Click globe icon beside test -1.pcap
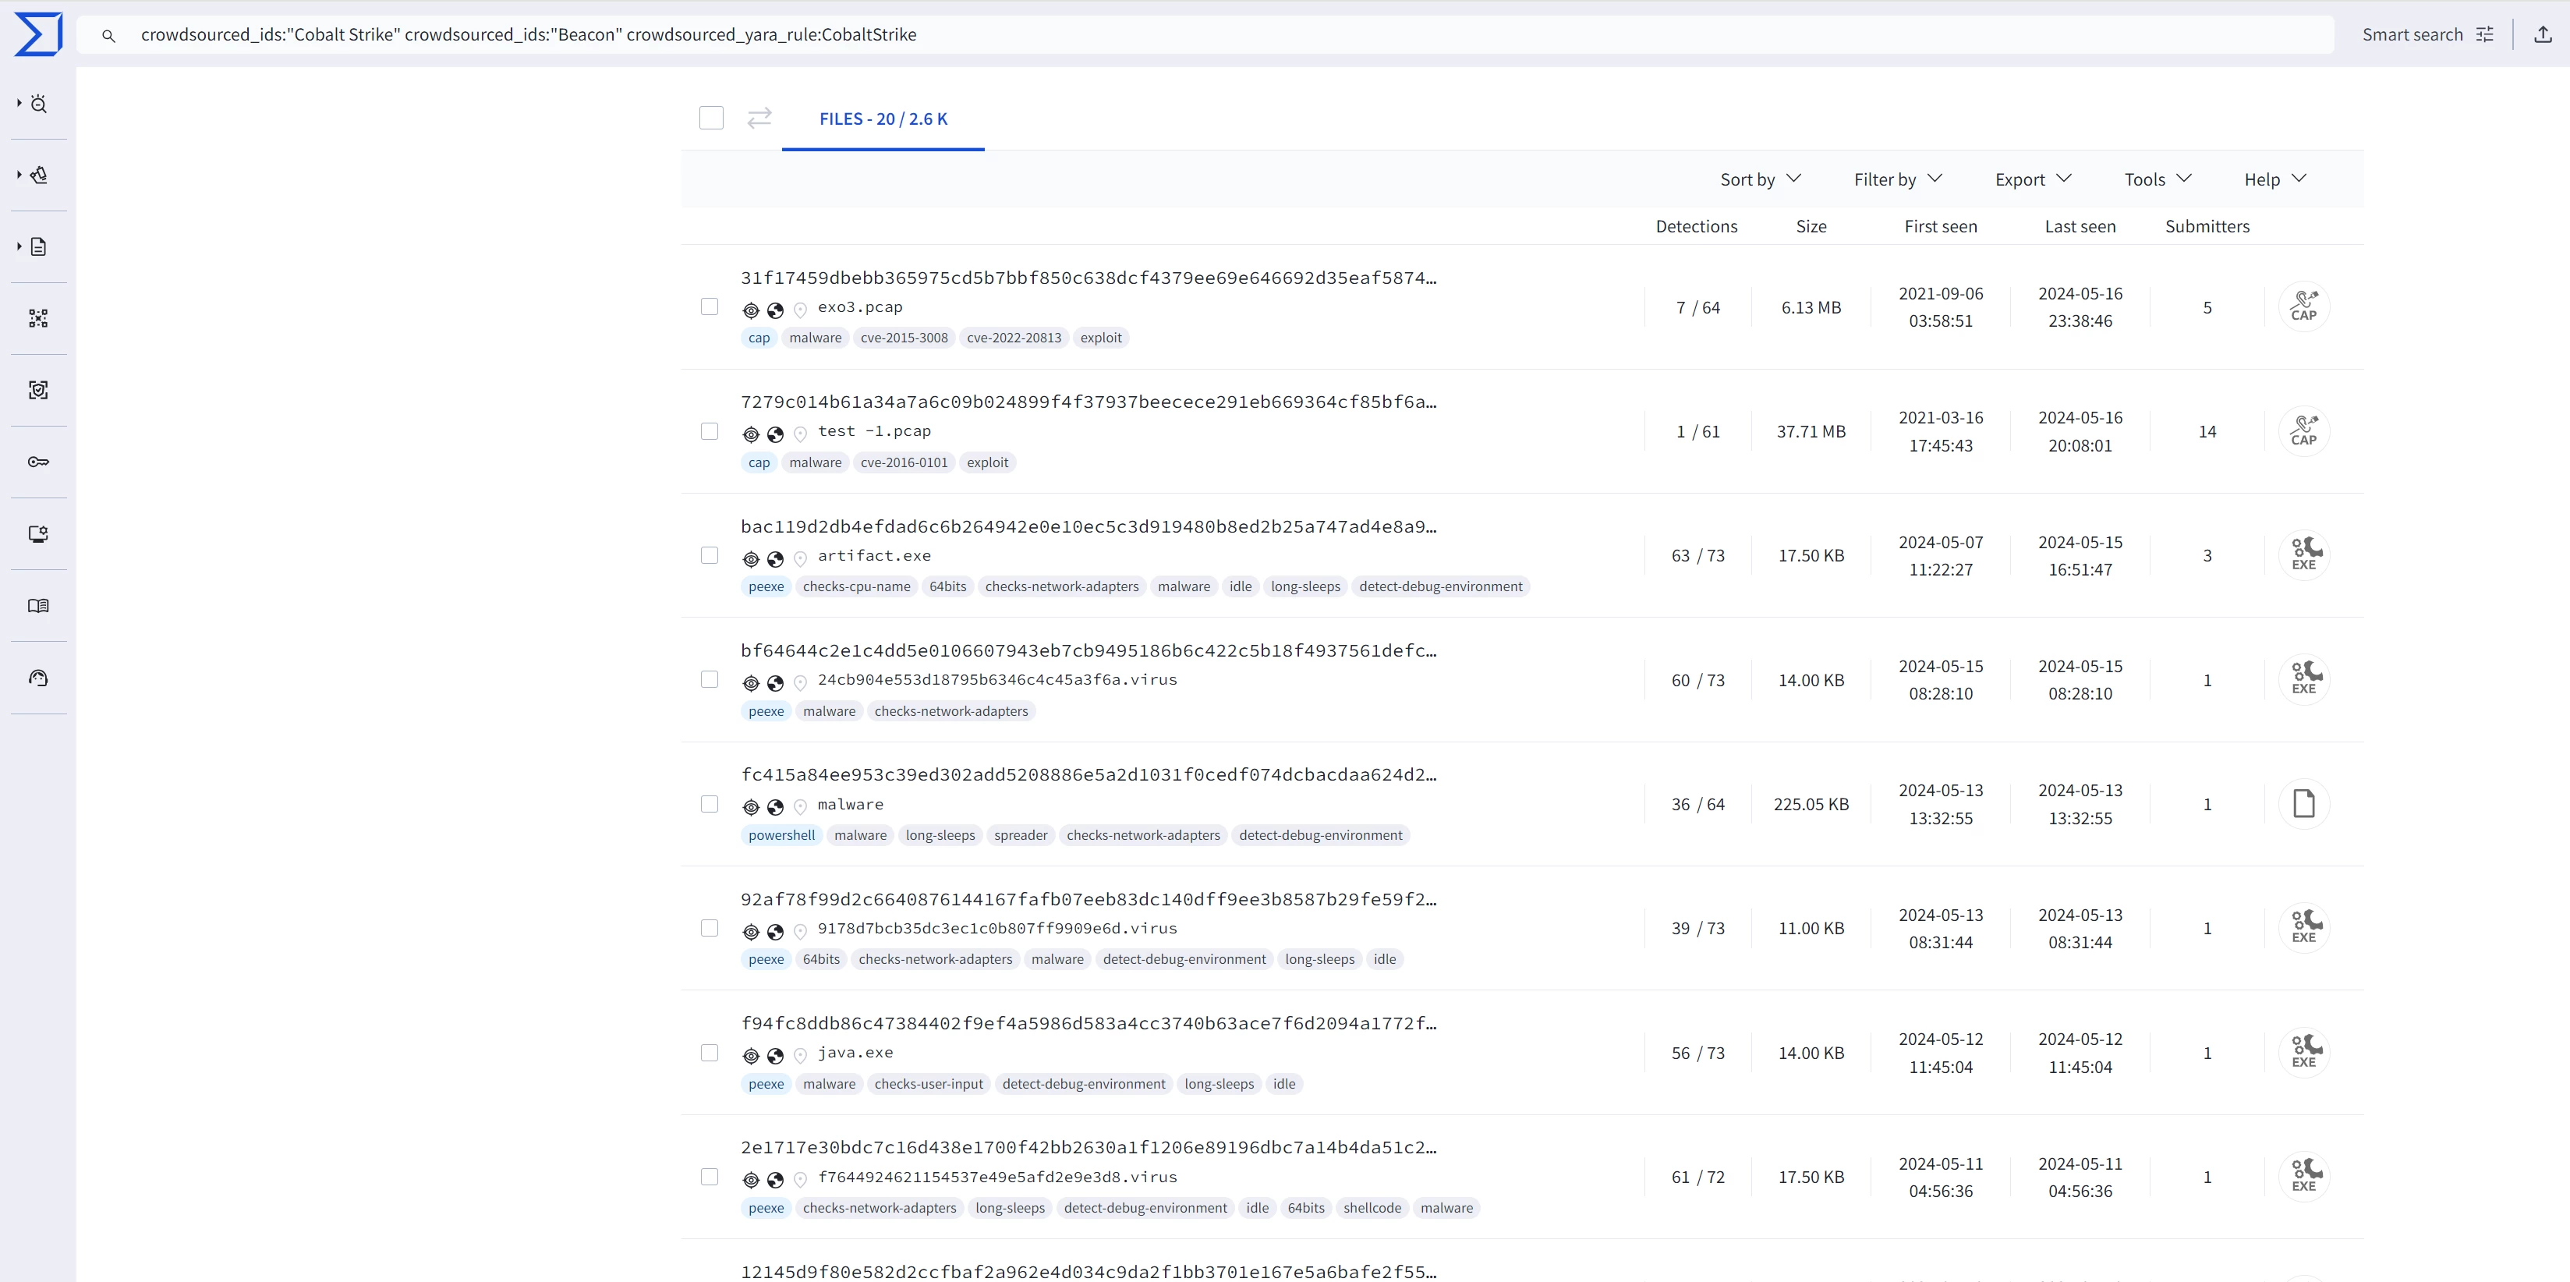Screen dimensions: 2570x1282 [775, 435]
